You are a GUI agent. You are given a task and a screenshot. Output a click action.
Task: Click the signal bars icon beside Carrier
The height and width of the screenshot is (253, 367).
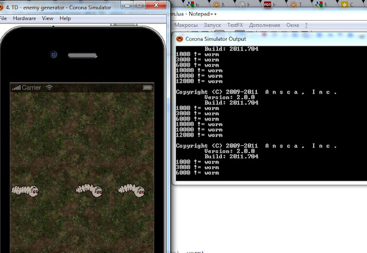click(17, 88)
